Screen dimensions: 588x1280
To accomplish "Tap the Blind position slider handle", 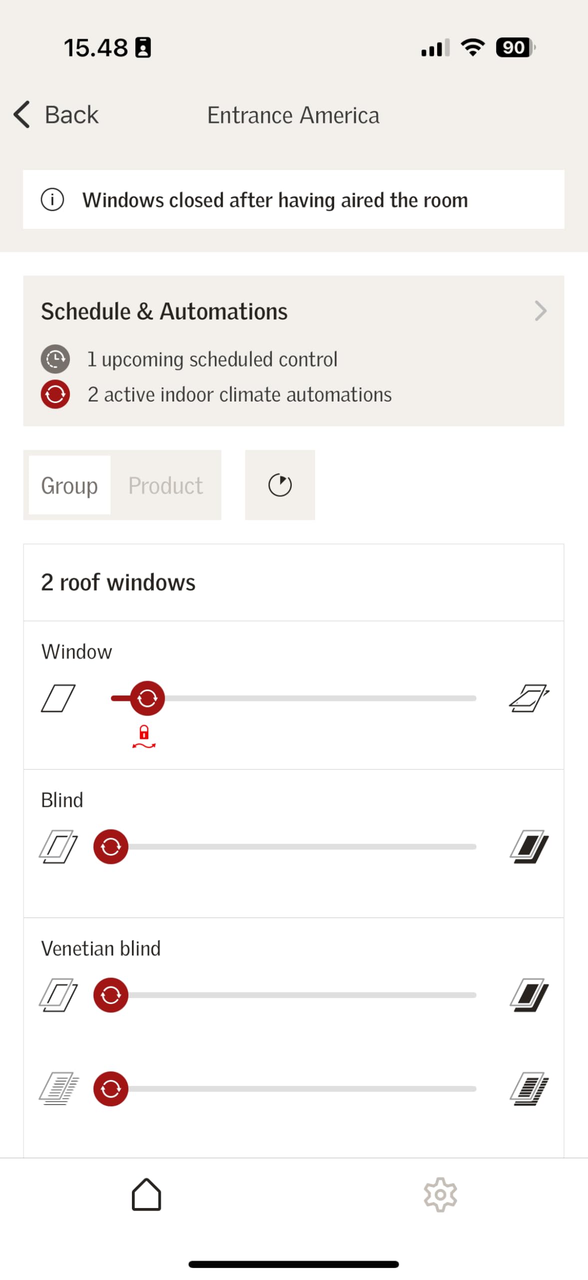I will [111, 846].
